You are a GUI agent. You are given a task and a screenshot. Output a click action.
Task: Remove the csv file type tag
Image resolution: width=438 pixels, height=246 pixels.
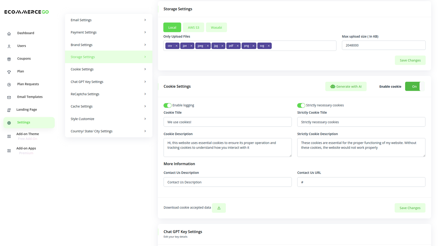click(x=177, y=46)
